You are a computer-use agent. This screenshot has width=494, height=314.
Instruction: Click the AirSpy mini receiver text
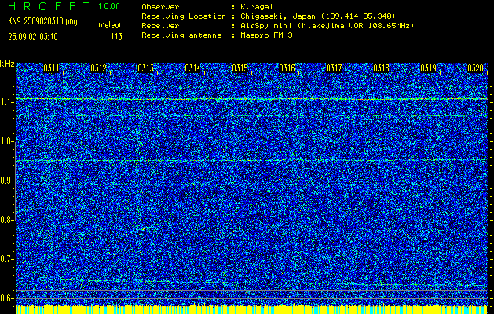pos(327,26)
